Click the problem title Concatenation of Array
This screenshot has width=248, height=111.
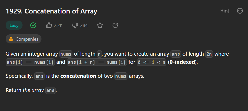click(51, 11)
